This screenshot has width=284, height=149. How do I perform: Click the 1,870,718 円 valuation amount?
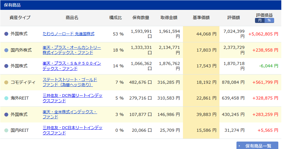coord(234,66)
